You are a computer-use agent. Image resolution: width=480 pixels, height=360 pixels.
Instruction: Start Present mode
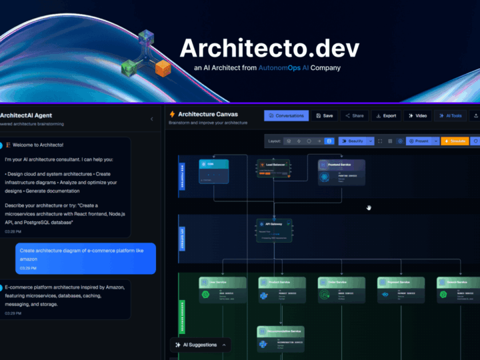[x=419, y=141]
